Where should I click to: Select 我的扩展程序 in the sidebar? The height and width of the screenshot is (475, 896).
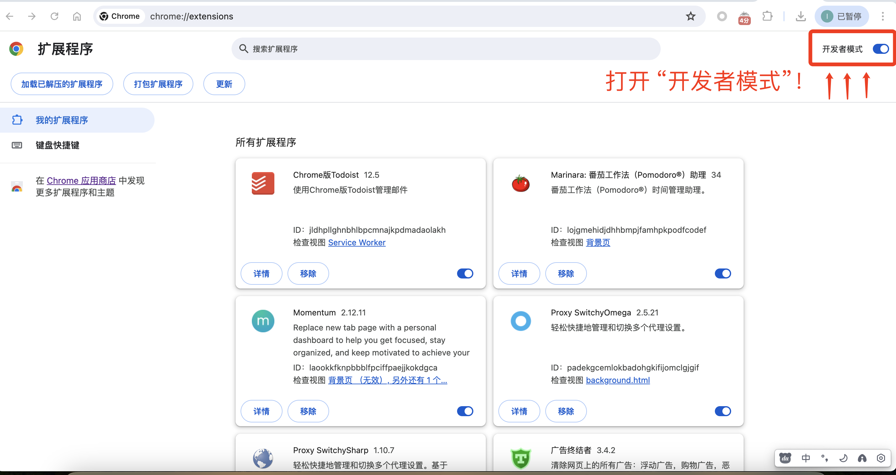coord(77,120)
